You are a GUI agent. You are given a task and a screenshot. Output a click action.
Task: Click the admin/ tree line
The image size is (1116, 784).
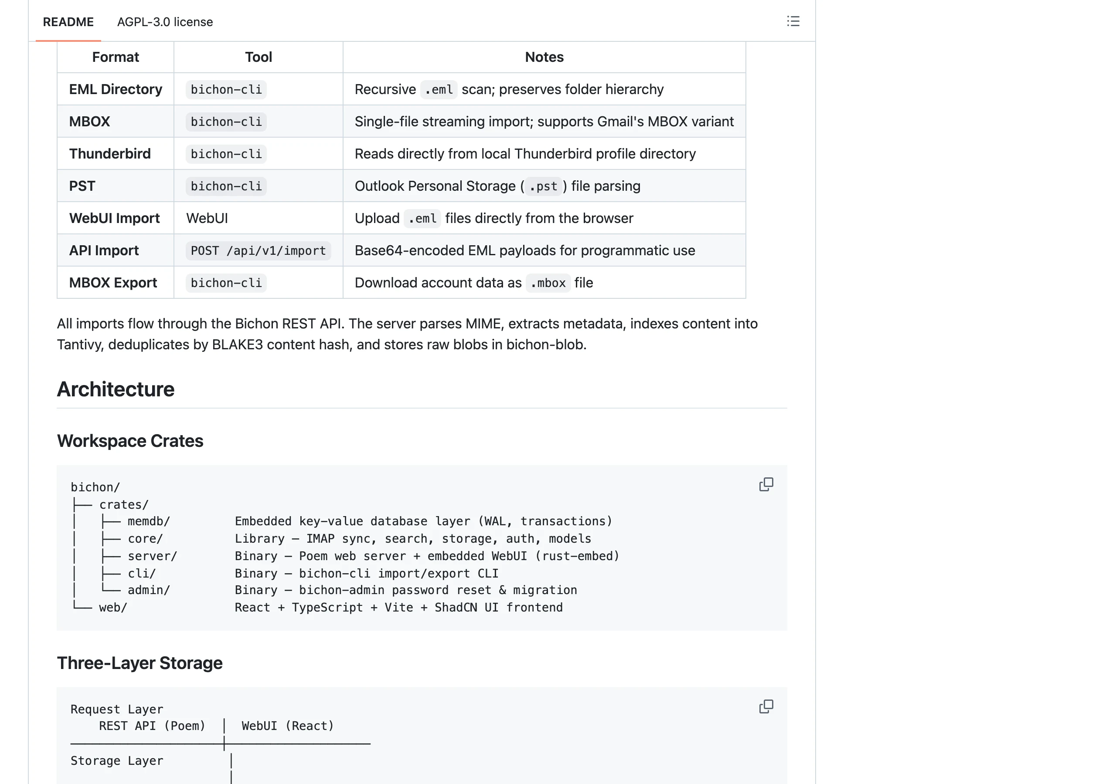point(149,590)
